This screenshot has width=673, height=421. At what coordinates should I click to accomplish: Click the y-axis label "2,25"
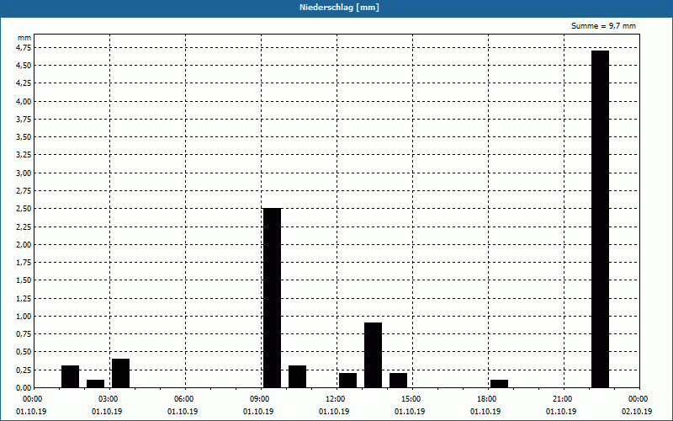[x=24, y=226]
